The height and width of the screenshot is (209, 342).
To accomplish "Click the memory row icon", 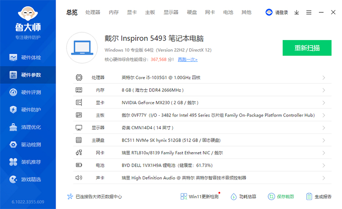I will (79, 90).
